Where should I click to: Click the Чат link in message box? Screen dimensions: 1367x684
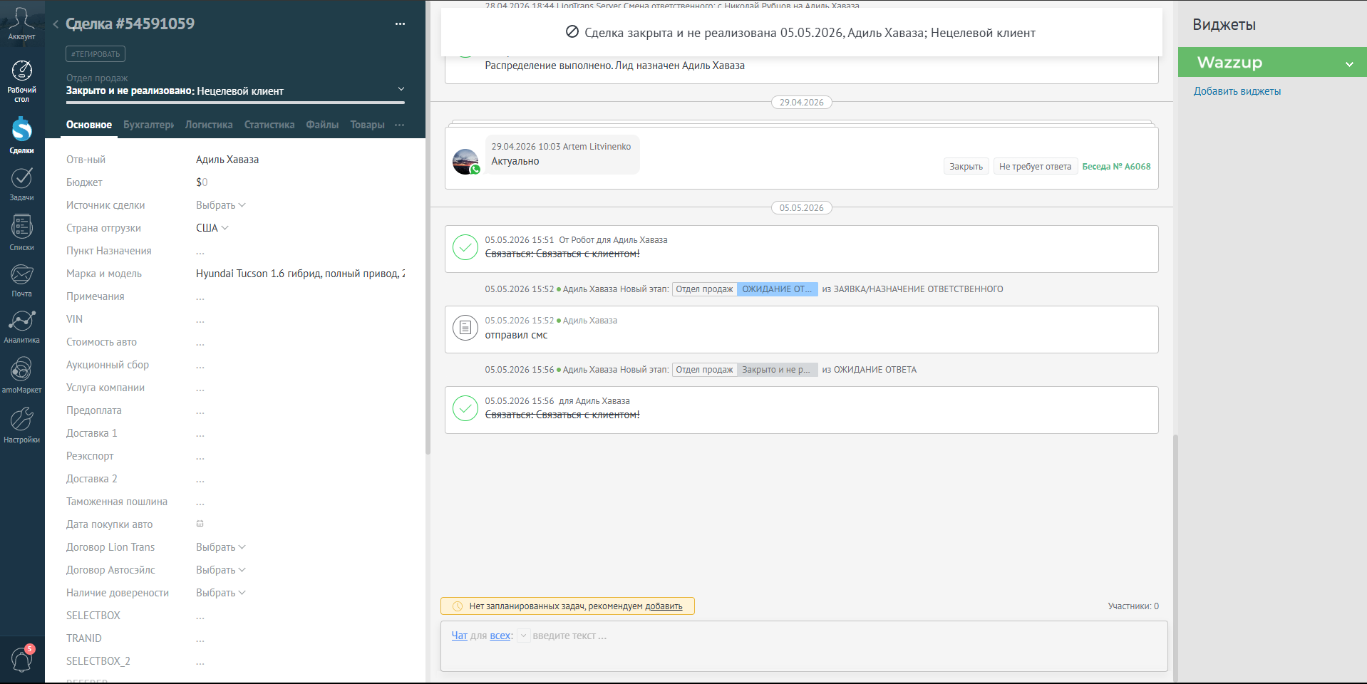[459, 636]
